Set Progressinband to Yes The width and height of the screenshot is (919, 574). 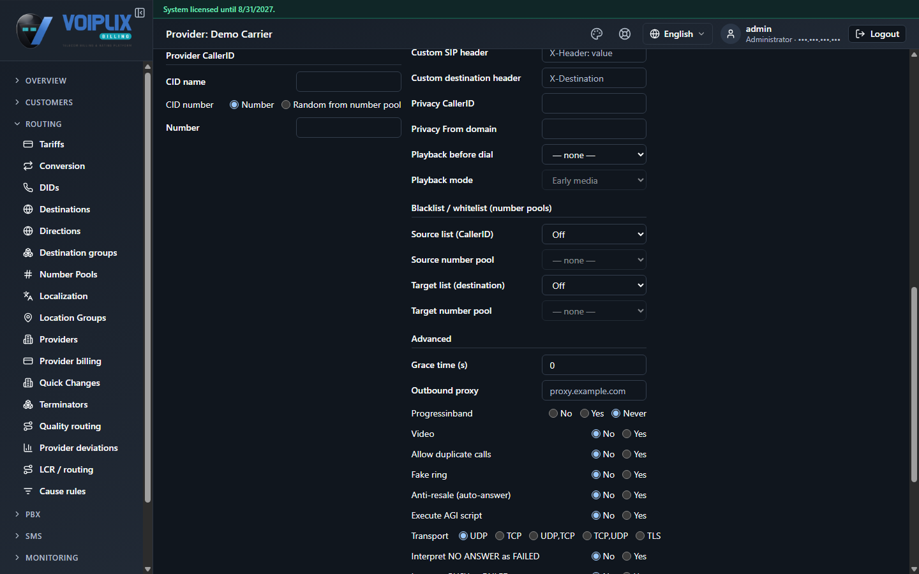tap(585, 413)
